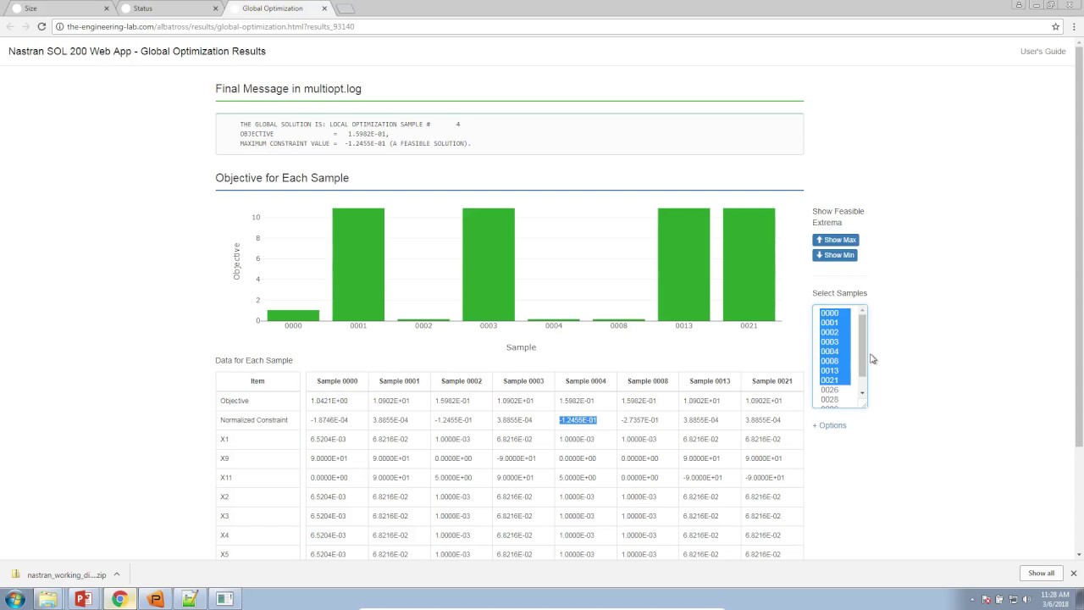Select sample 0013 in the samples list
This screenshot has height=610, width=1084.
[835, 371]
